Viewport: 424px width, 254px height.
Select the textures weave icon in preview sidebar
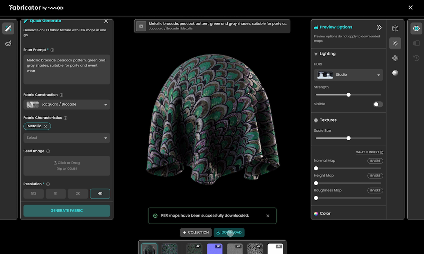pos(395,58)
